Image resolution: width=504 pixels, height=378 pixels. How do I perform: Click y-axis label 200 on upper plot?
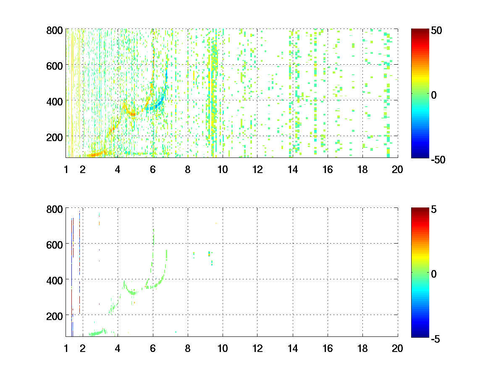55,137
